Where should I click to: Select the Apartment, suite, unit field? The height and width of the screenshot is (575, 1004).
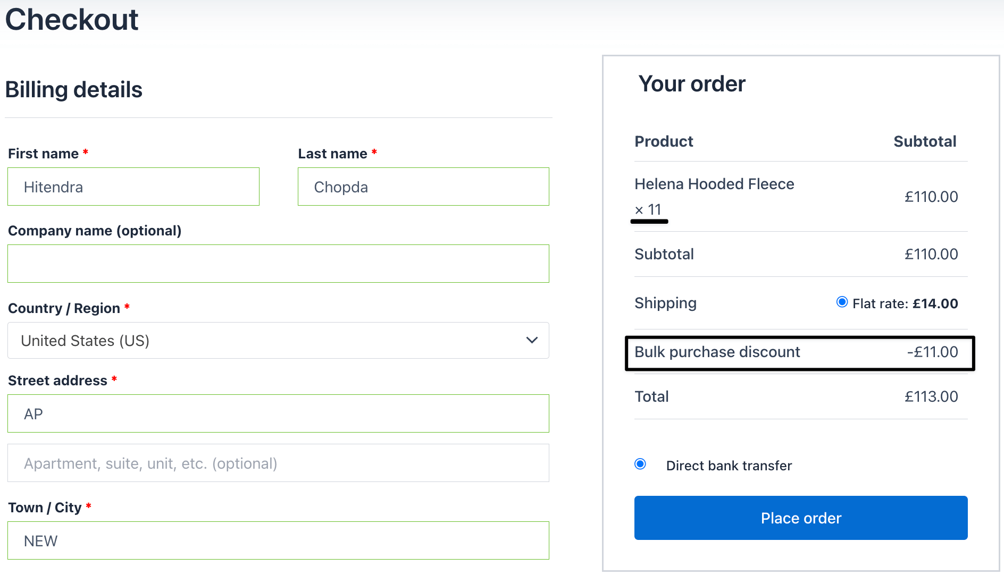coord(278,463)
